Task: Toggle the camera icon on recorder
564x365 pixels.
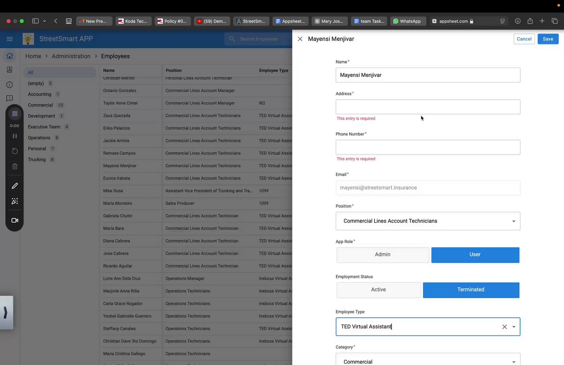Action: coord(15,220)
